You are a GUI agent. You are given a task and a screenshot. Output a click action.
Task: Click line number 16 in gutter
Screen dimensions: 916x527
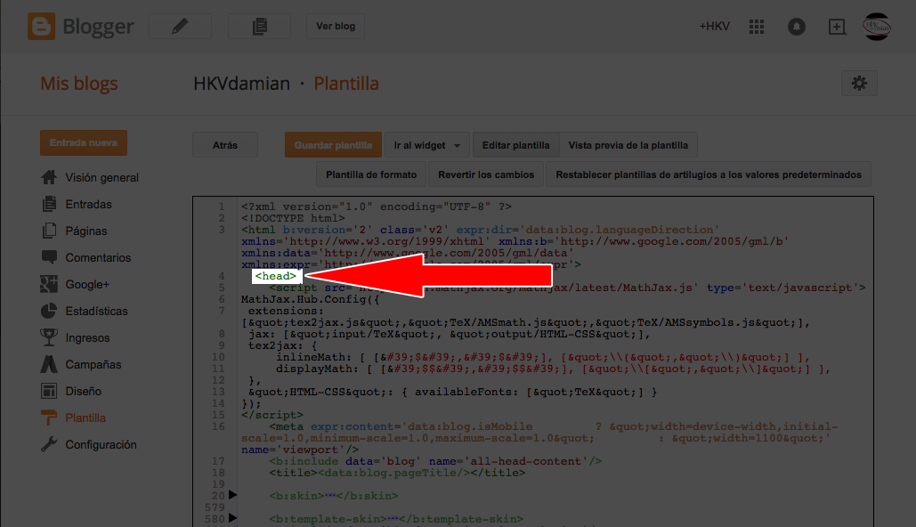click(x=218, y=426)
